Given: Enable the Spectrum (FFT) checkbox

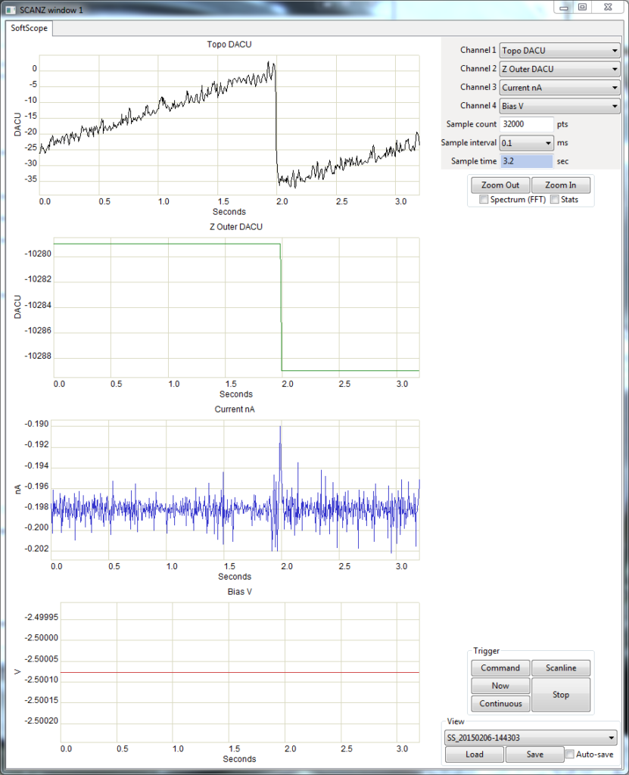Looking at the screenshot, I should (484, 199).
